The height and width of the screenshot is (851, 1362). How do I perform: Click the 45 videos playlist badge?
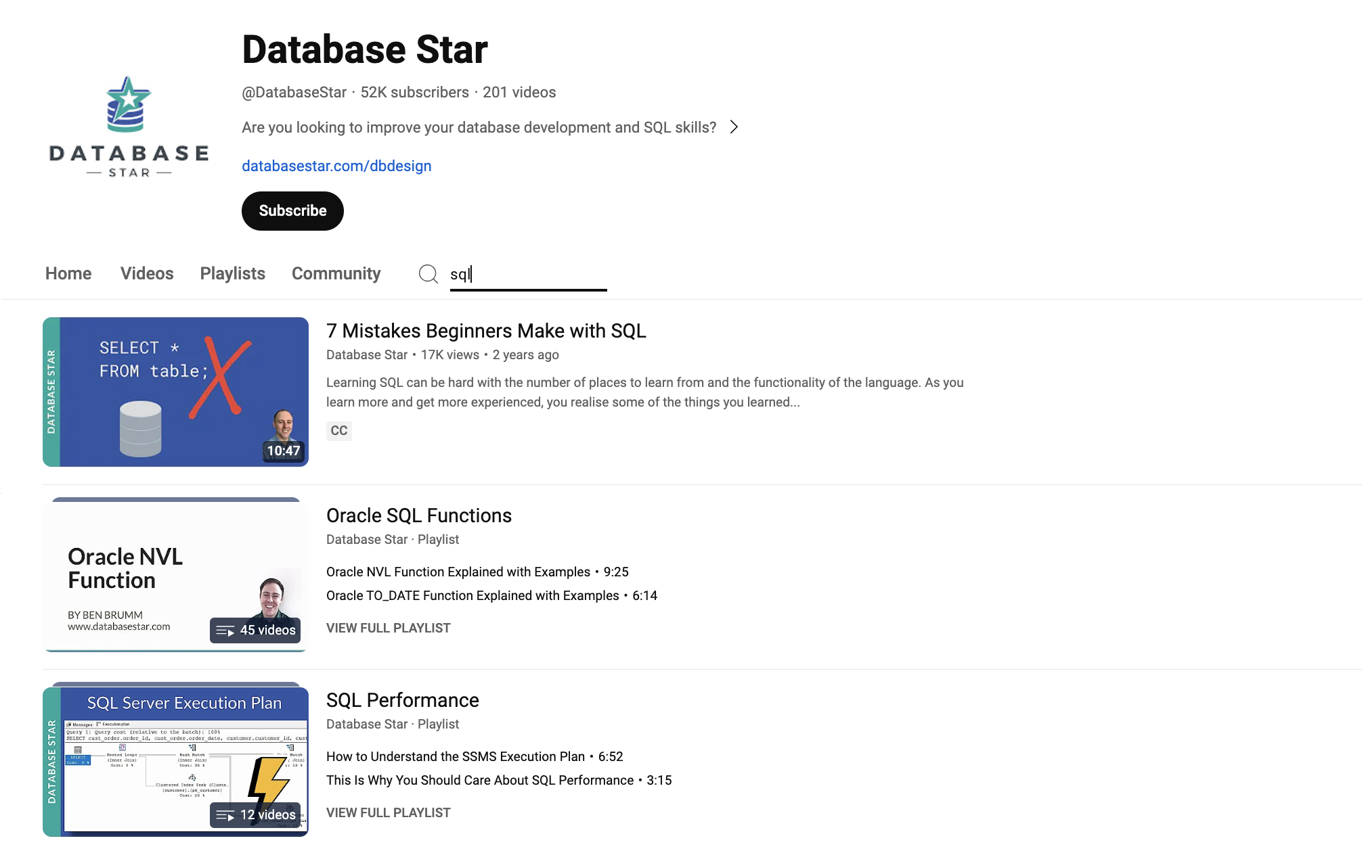click(255, 630)
